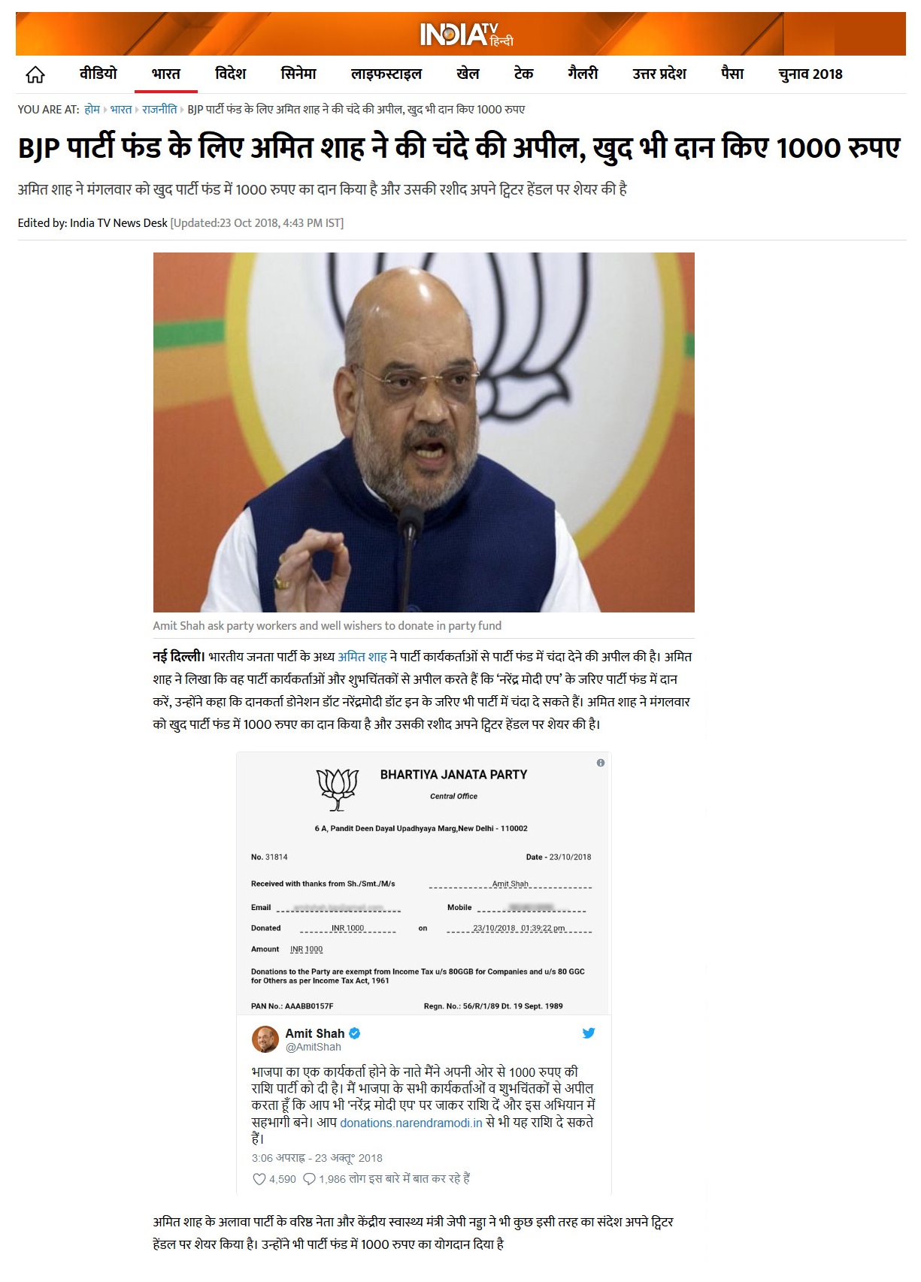Screen dimensions: 921x1282
Task: Open the उत्तर प्रदेश menu item
Action: [659, 74]
